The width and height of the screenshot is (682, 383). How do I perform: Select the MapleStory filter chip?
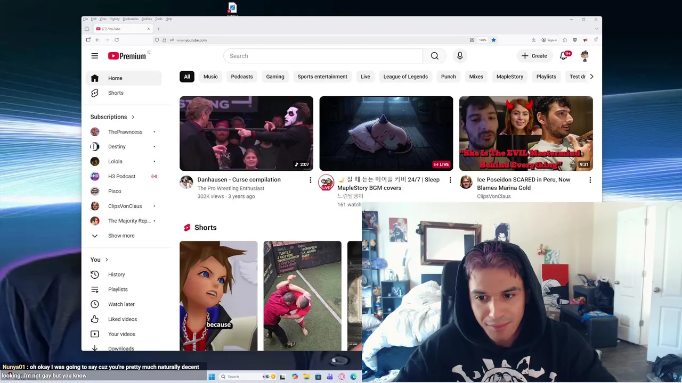tap(510, 77)
